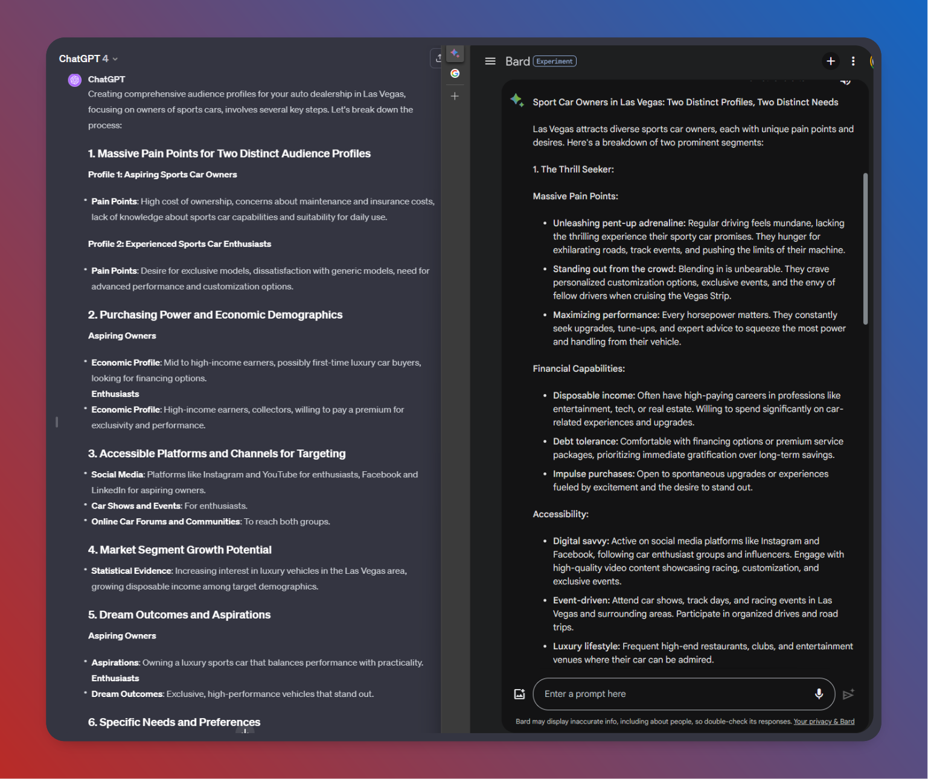Click the send prompt arrow in Bard

[848, 694]
